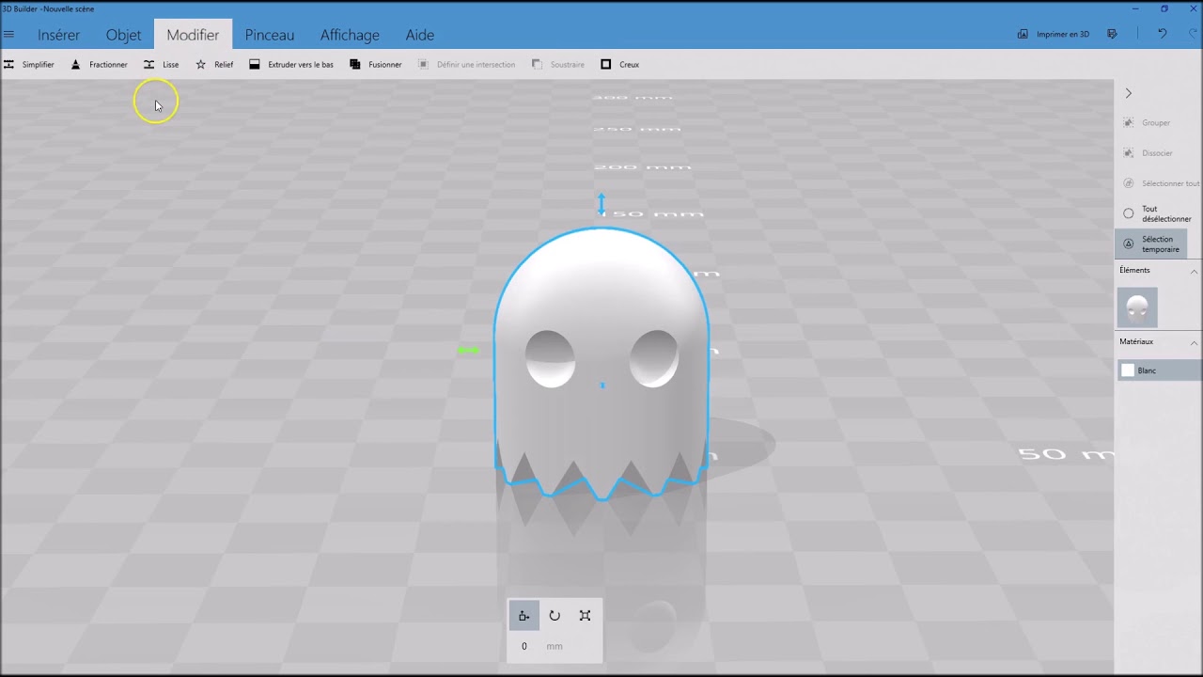Screen dimensions: 1203x677
Task: Apply the Lisse smoothing tool
Action: click(161, 65)
